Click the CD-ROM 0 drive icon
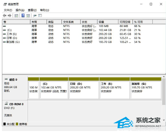166x132 pixels. pos(6,103)
